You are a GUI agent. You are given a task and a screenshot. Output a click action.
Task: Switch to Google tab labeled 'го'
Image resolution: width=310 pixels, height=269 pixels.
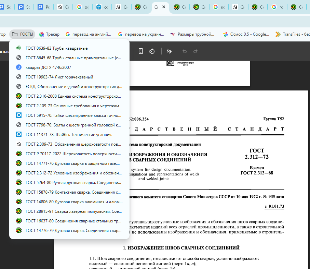tap(278, 7)
